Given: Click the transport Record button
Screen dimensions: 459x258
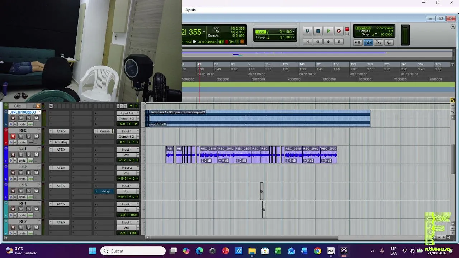Looking at the screenshot, I should click(339, 31).
